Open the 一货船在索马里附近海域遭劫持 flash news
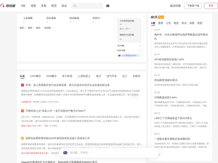Image resolution: width=218 pixels, height=163 pixels. (x=172, y=139)
